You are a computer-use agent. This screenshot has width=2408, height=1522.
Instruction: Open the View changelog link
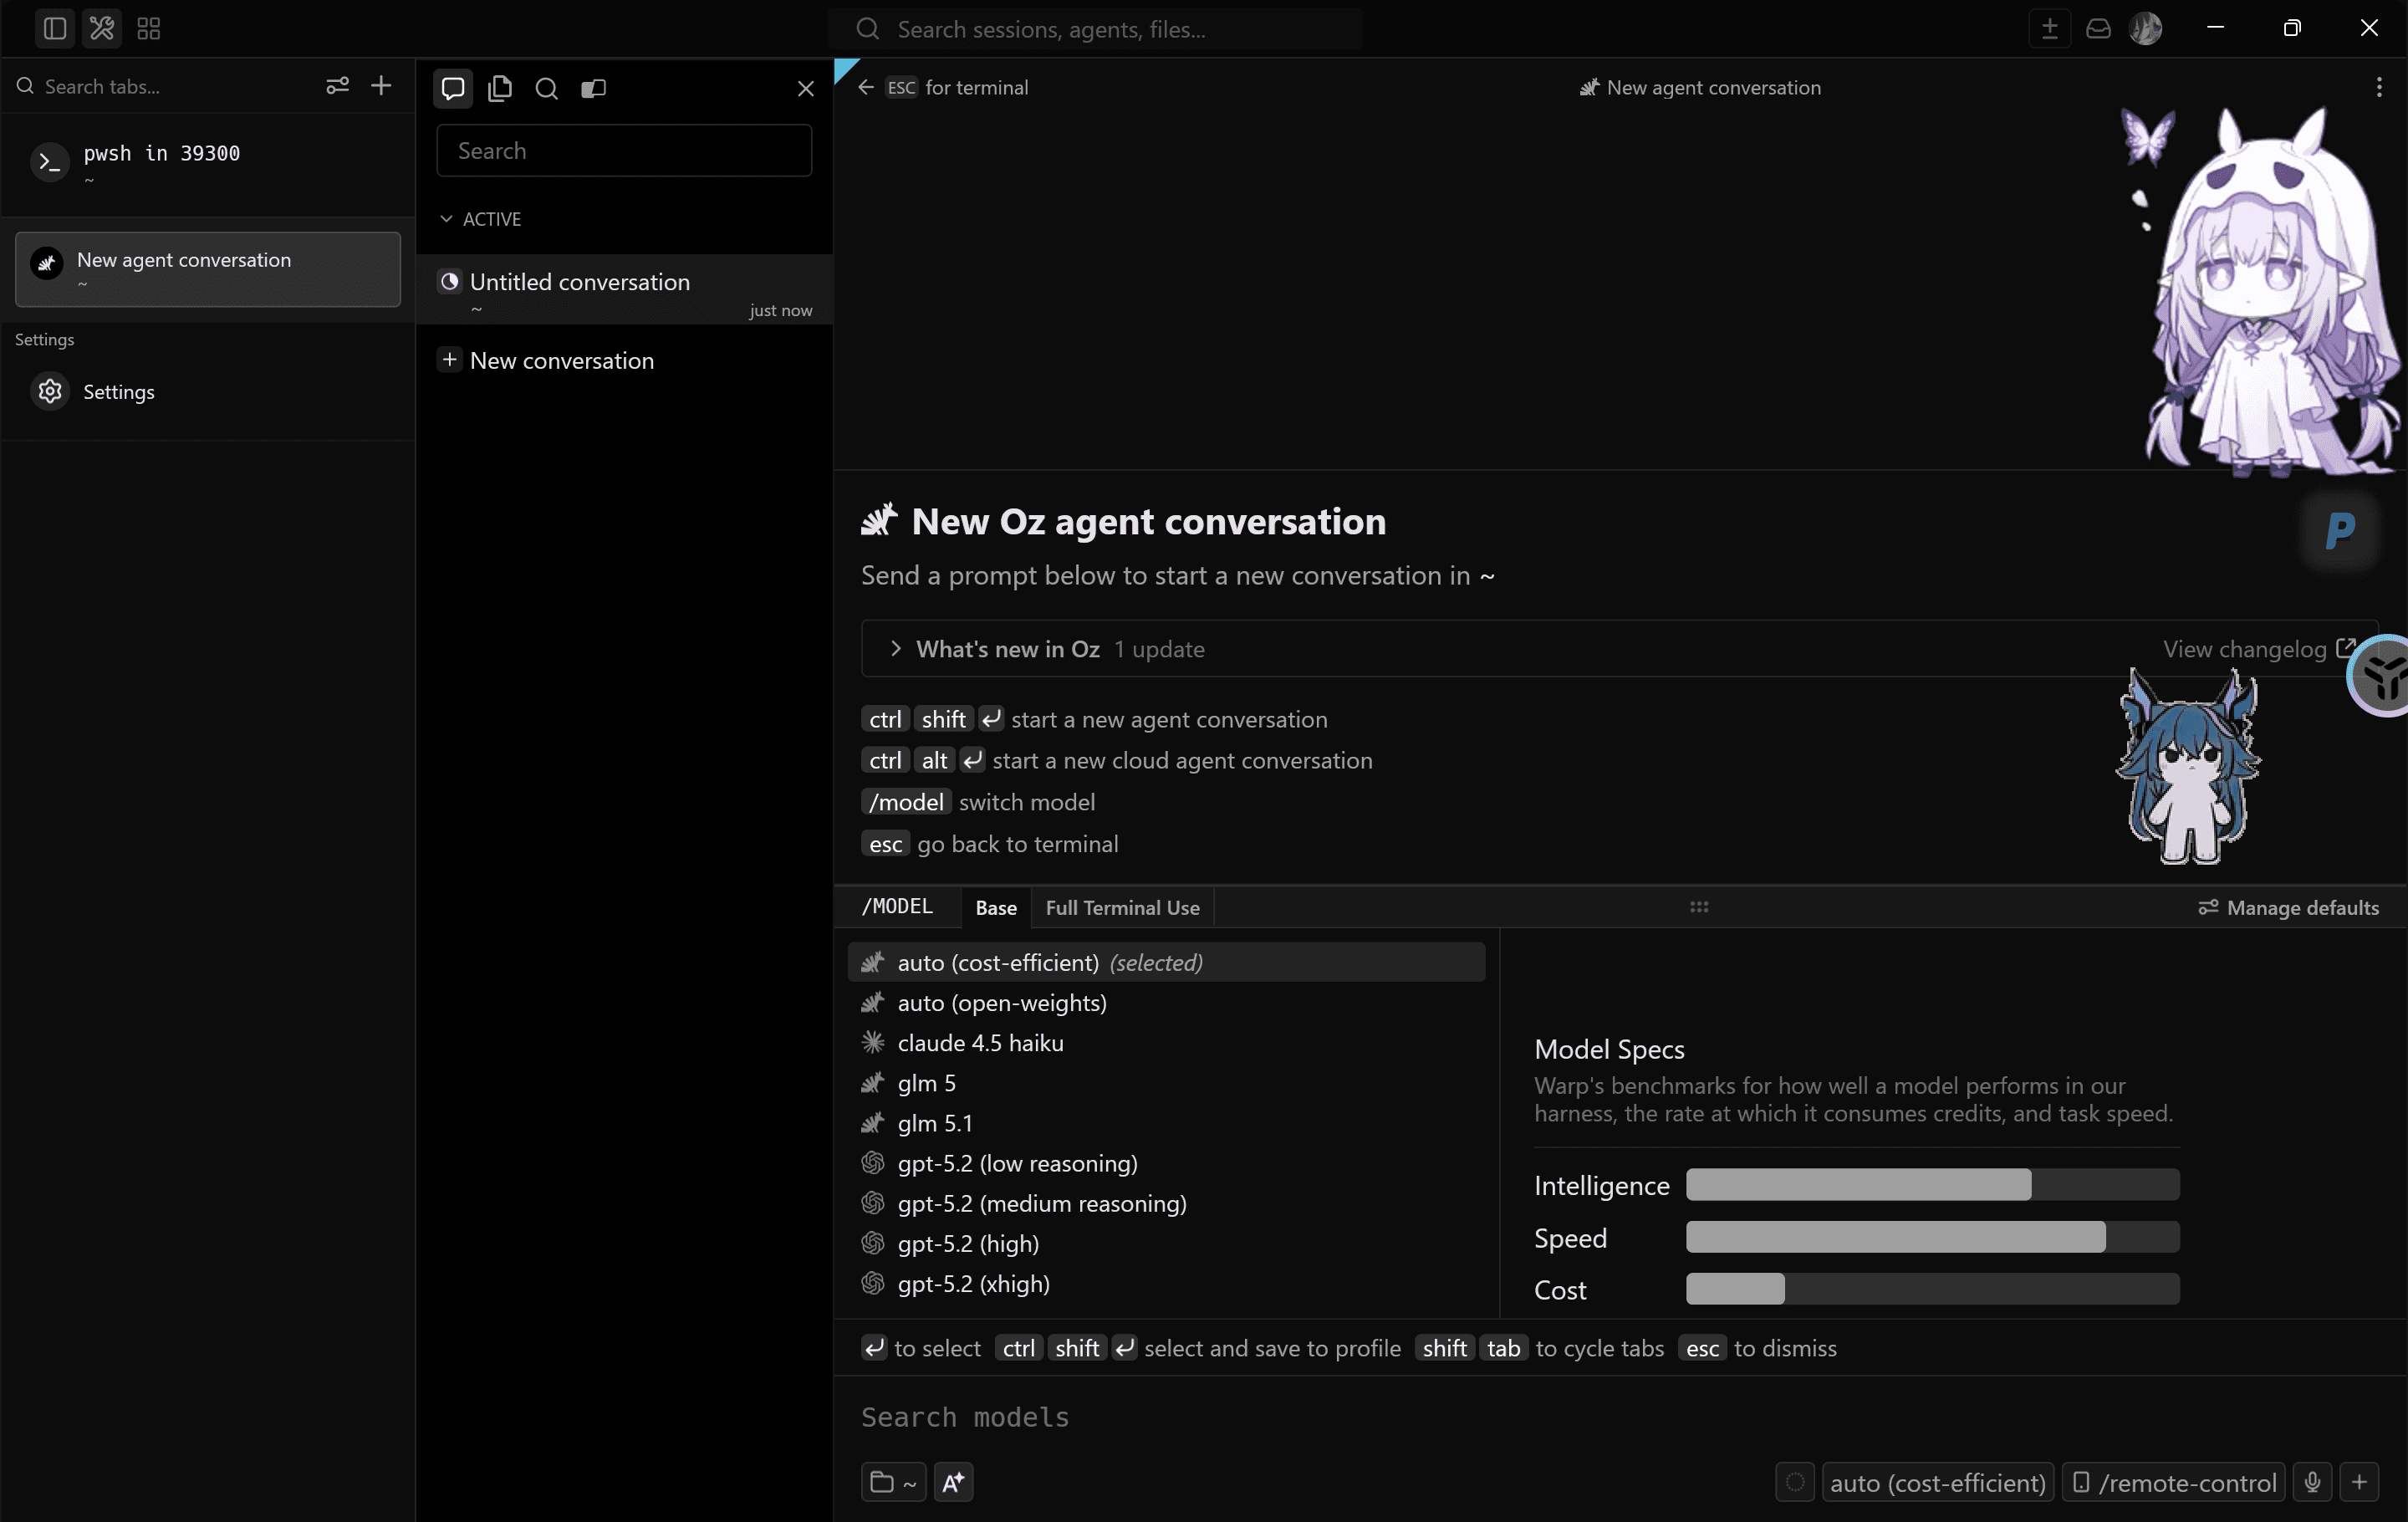click(x=2259, y=649)
